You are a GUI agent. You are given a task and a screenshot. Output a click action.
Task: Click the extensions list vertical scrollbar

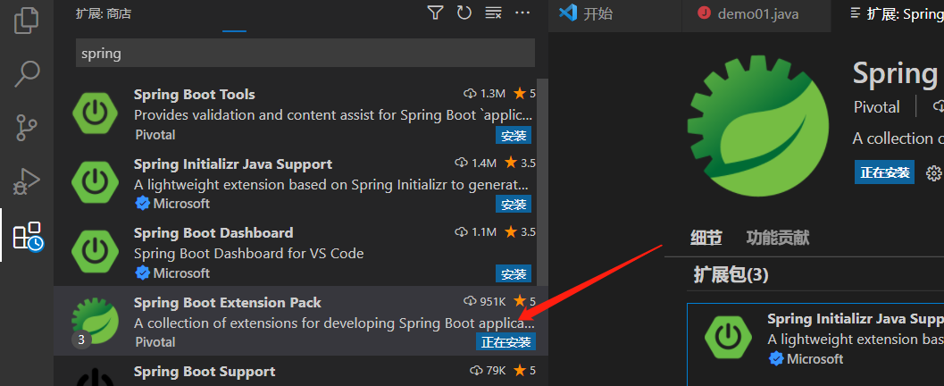[542, 182]
